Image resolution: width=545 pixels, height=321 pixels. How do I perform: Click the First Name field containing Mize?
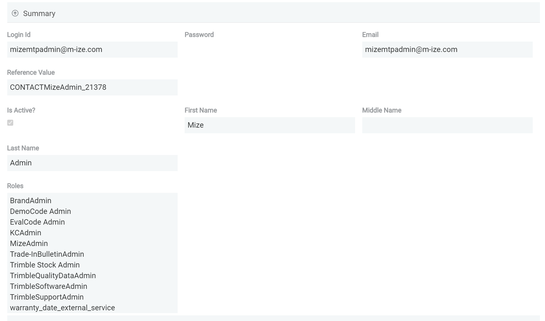pos(270,125)
